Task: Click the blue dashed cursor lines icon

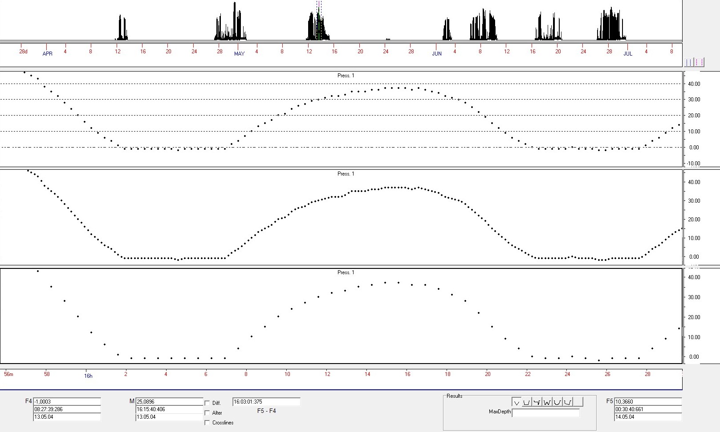Action: [x=689, y=62]
